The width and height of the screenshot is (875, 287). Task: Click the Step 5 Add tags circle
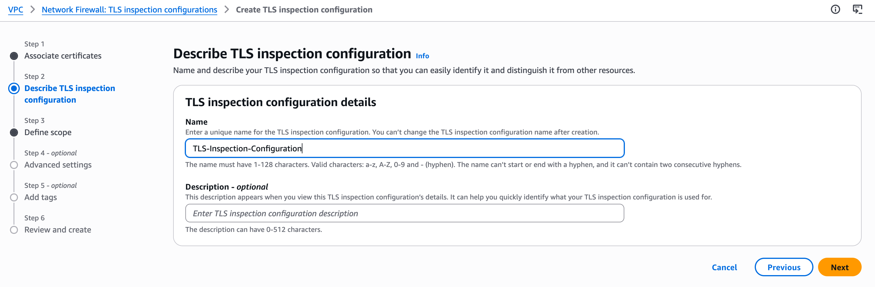[14, 197]
